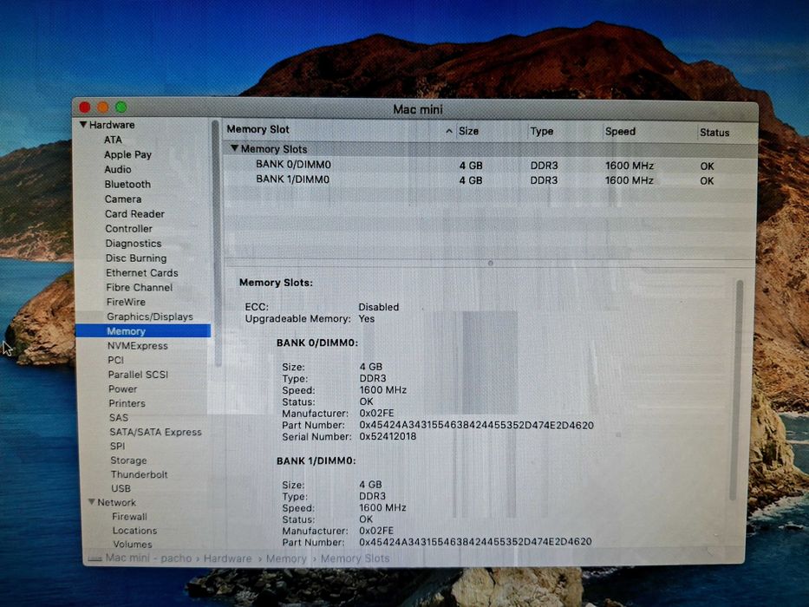This screenshot has width=809, height=607.
Task: Select Disc Burning in the sidebar
Action: [136, 258]
